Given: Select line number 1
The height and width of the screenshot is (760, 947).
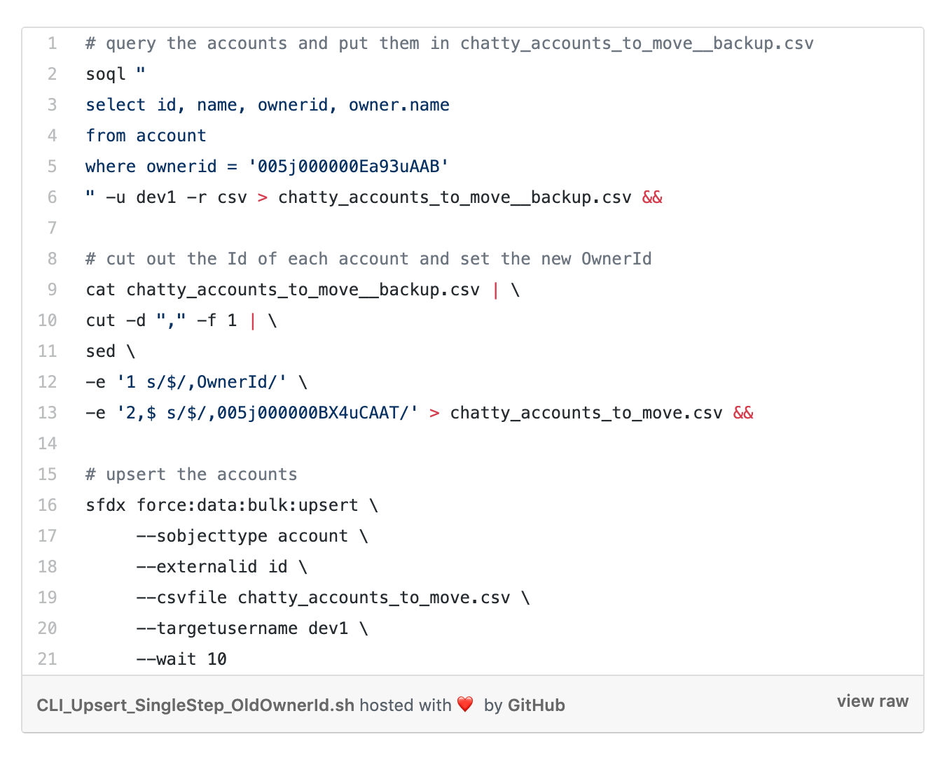Looking at the screenshot, I should point(53,43).
